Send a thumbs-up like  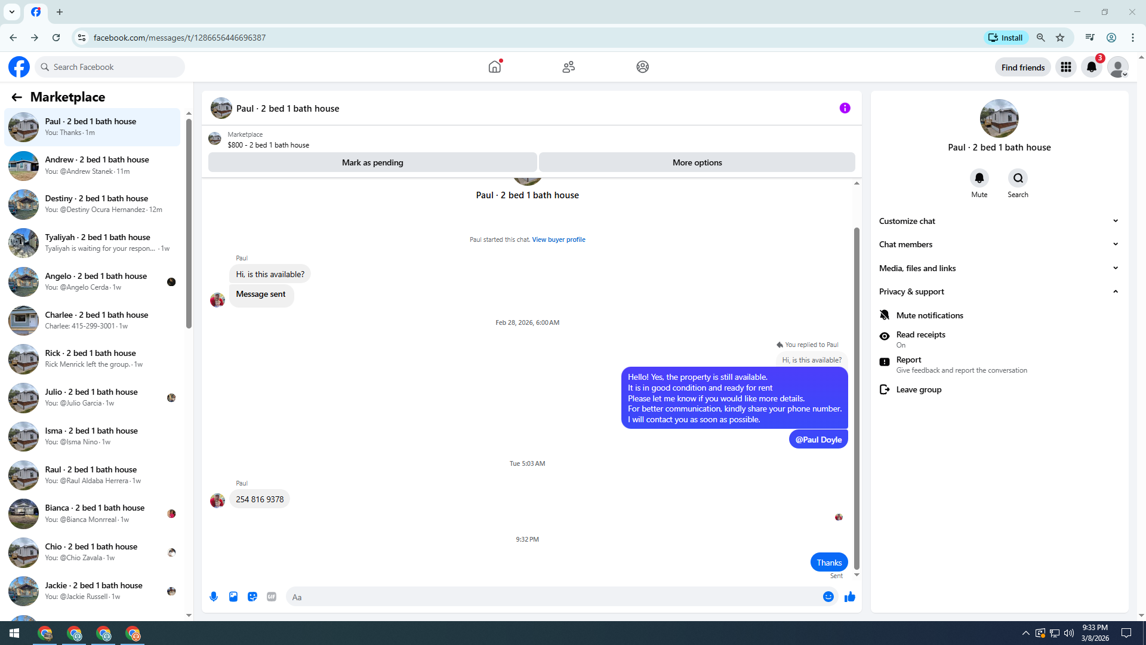click(x=849, y=597)
